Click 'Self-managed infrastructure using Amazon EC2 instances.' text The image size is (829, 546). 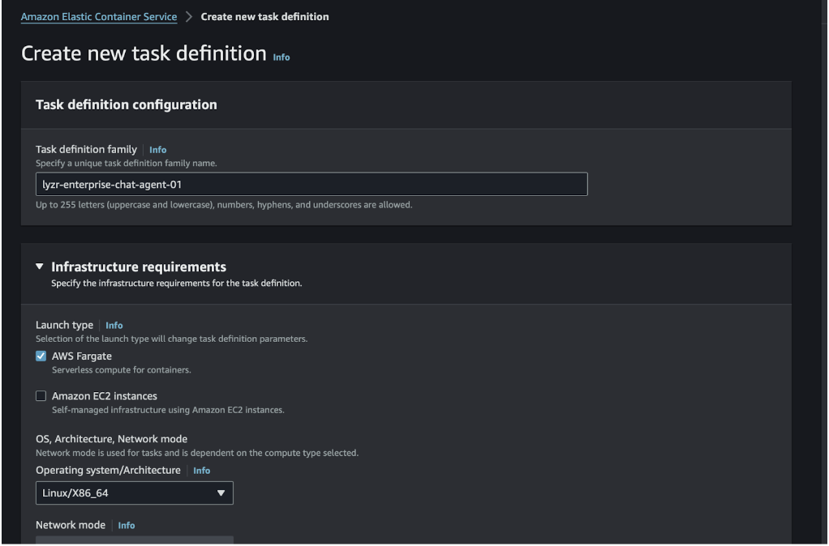(168, 410)
